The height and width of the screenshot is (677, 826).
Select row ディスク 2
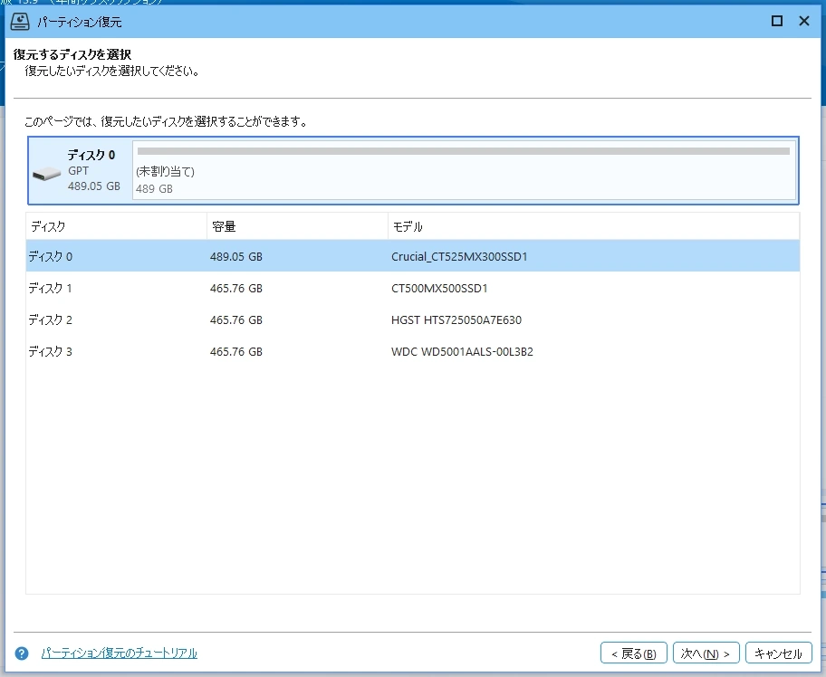click(x=412, y=319)
